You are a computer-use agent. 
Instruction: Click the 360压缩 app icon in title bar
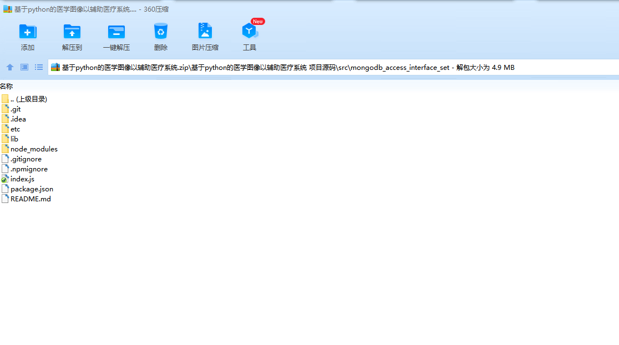[8, 9]
